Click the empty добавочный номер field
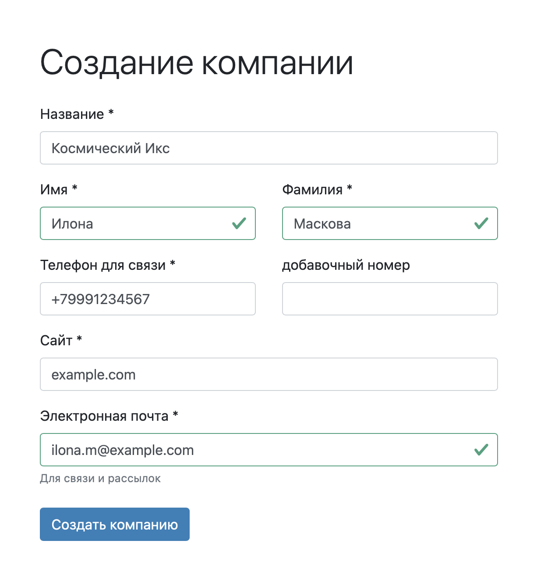 [x=390, y=299]
